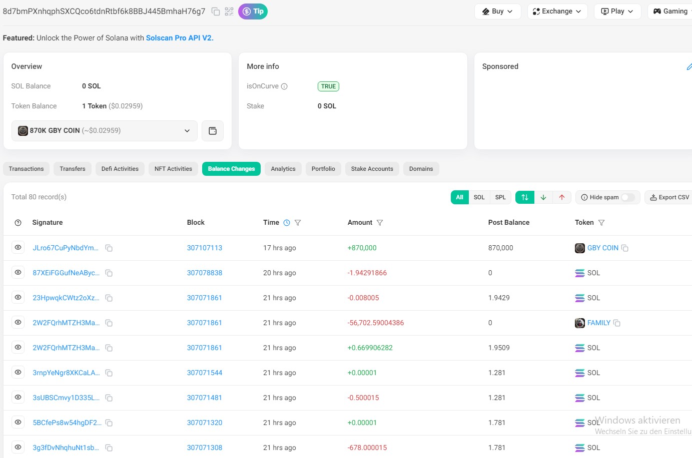Open the Play dropdown menu
Viewport: 692px width, 458px height.
pos(617,11)
